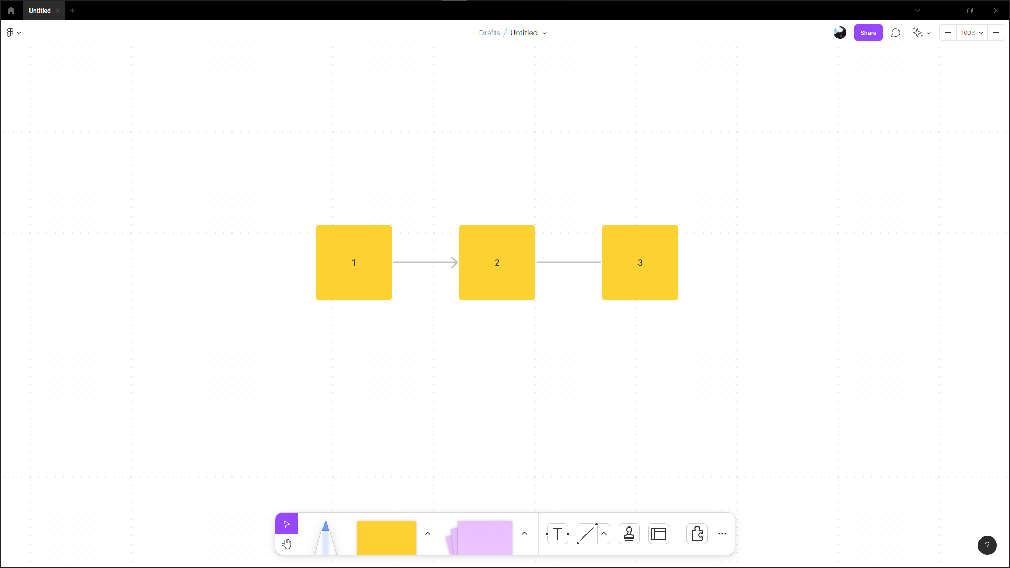Select the line connector between 2 and 3
1010x568 pixels.
tap(569, 262)
